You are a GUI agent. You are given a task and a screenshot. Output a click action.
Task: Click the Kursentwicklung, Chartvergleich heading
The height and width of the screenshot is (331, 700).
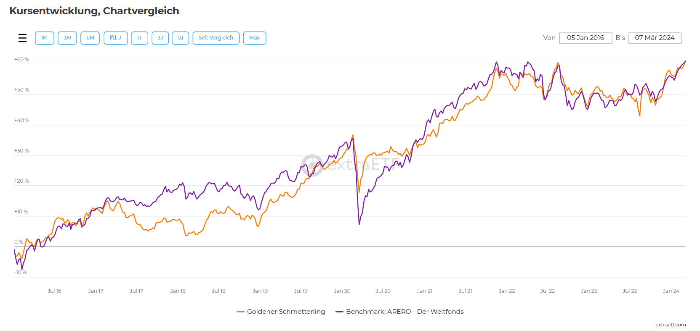(x=94, y=11)
